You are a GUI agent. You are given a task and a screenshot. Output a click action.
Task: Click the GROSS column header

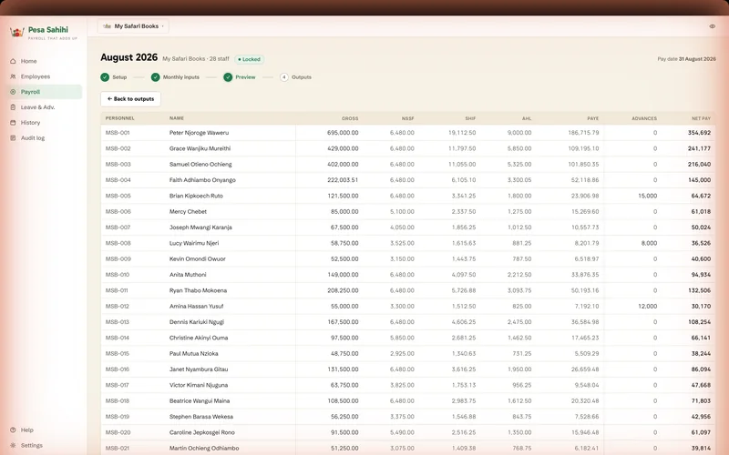[x=350, y=118]
